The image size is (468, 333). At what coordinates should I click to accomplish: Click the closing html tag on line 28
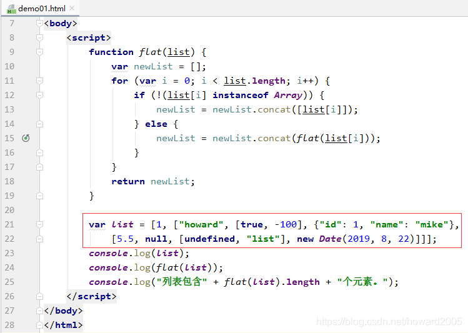(x=63, y=325)
